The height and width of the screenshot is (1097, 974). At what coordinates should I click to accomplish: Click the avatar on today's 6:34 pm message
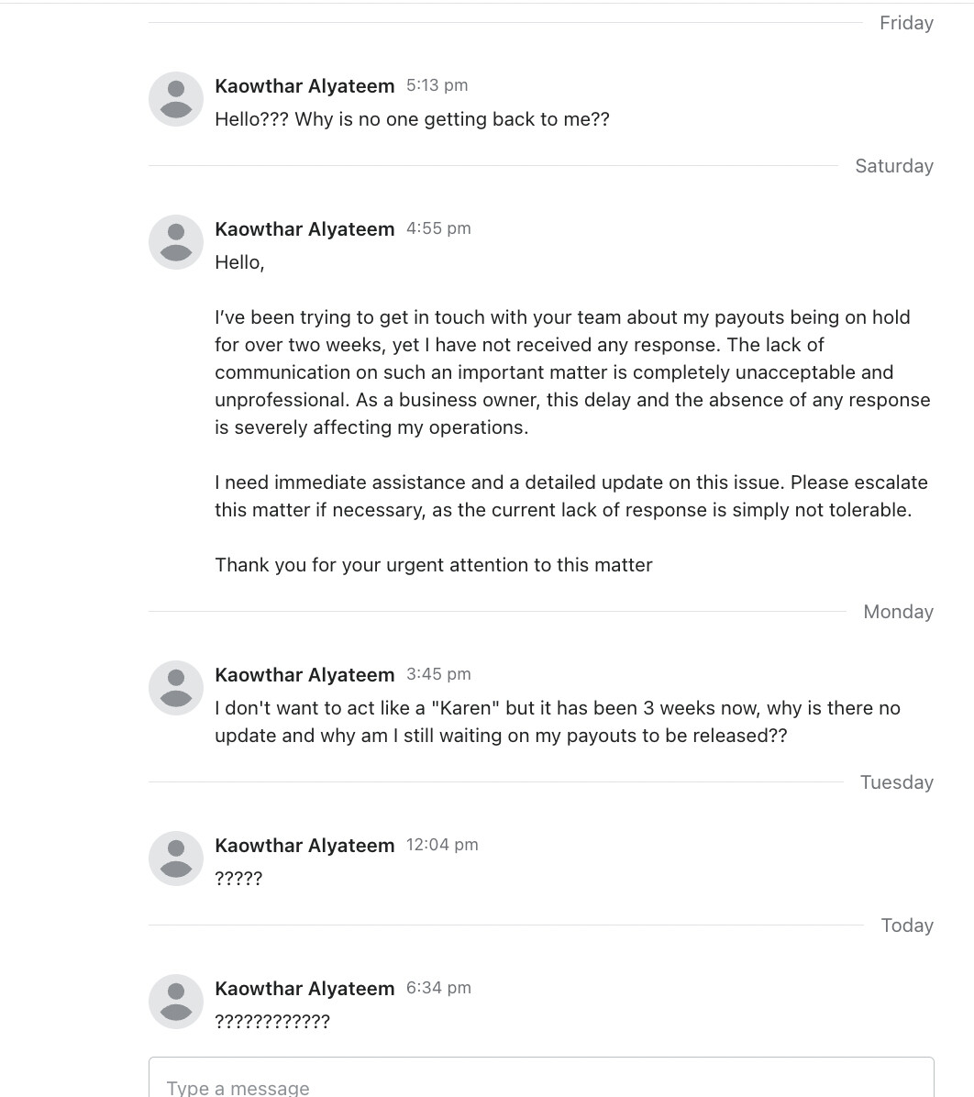point(176,1002)
